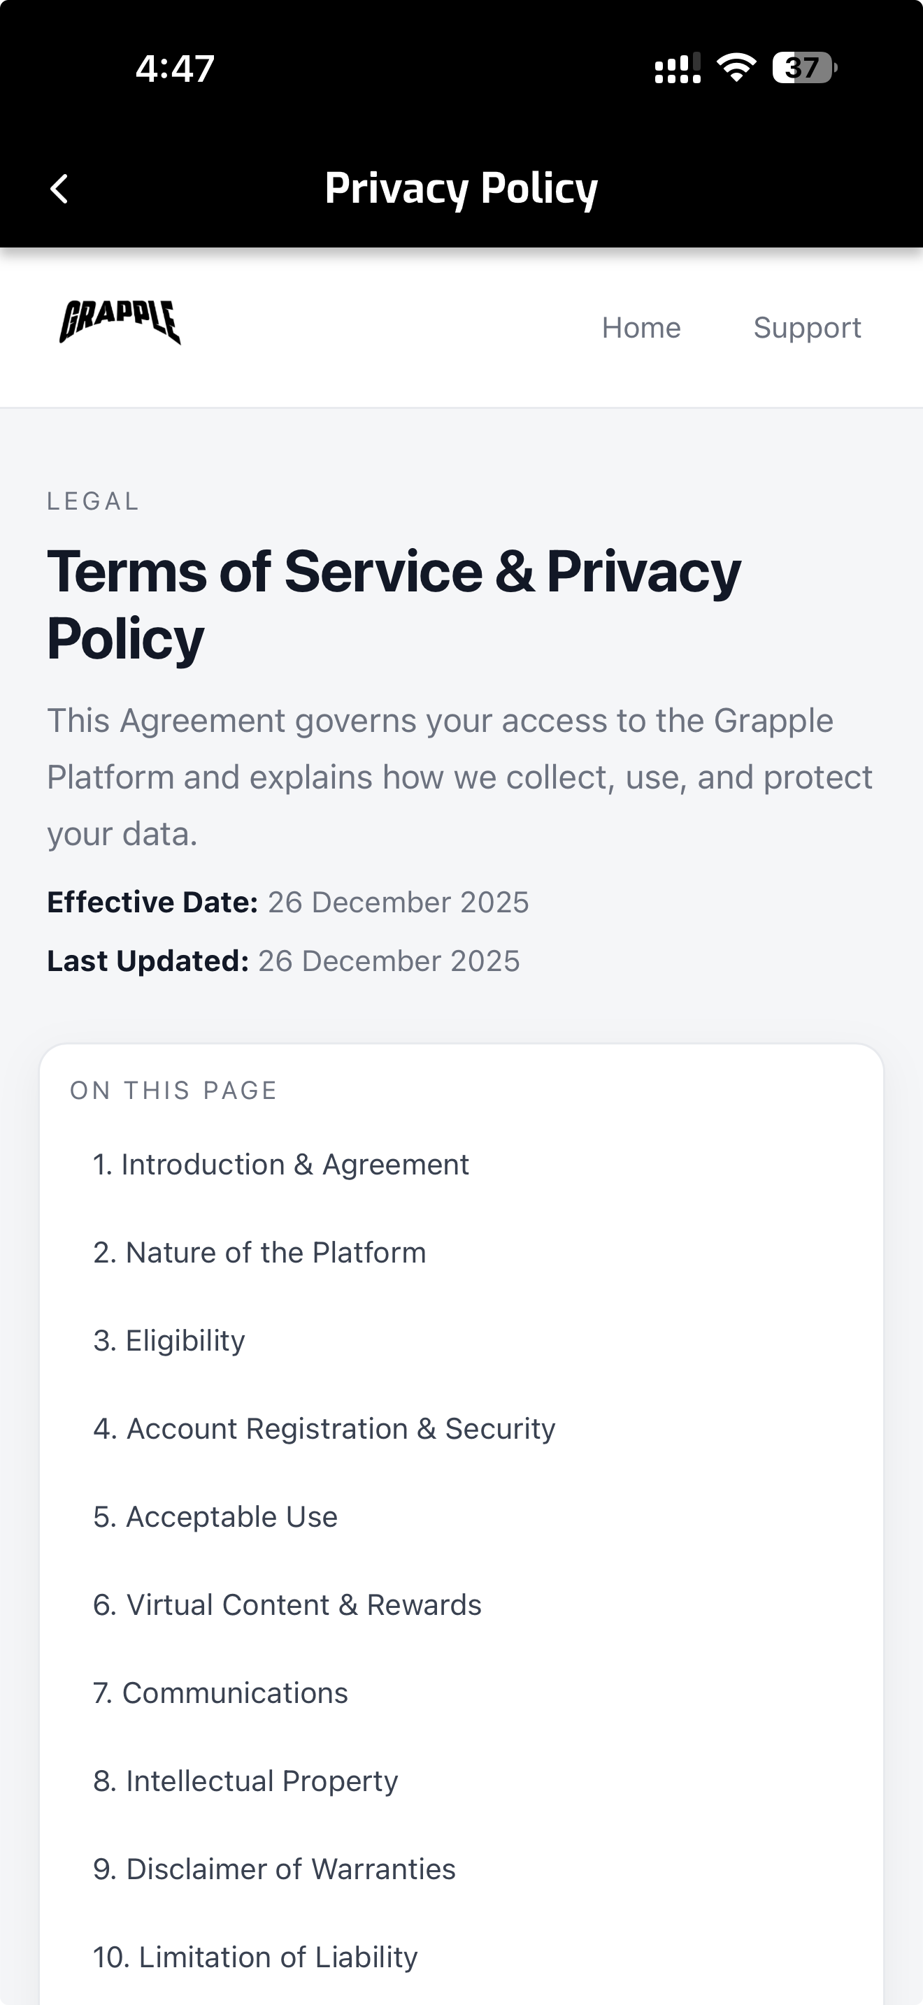This screenshot has height=2005, width=923.
Task: Open the Home navigation link
Action: (641, 328)
